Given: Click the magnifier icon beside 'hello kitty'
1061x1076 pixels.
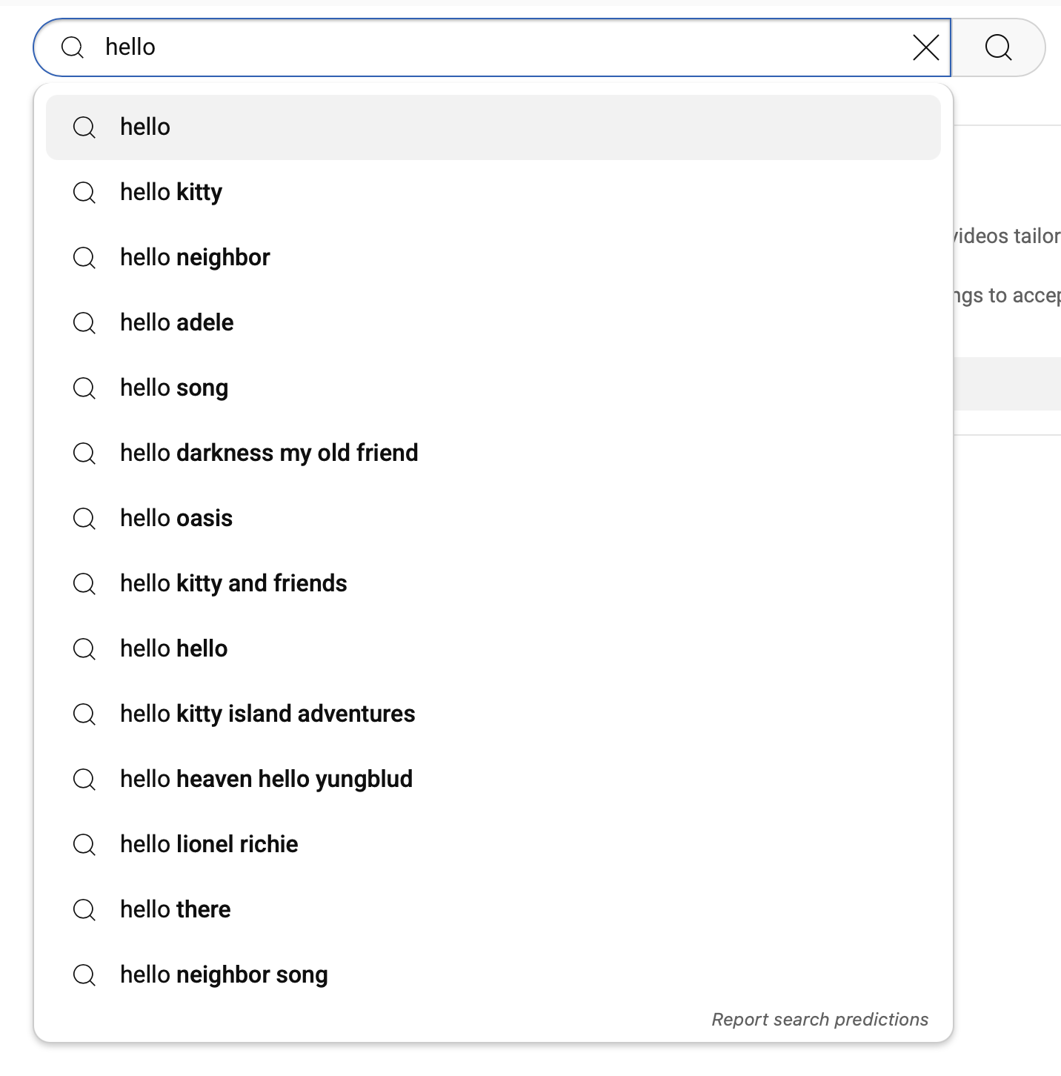Looking at the screenshot, I should (84, 193).
